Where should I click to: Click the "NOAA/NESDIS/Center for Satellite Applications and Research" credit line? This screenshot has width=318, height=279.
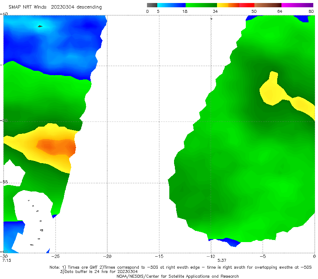[177, 276]
